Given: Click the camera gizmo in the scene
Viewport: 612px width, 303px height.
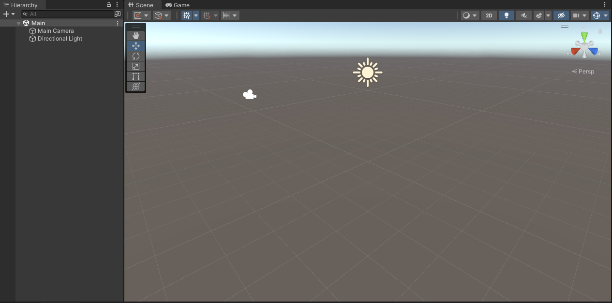Looking at the screenshot, I should click(249, 95).
